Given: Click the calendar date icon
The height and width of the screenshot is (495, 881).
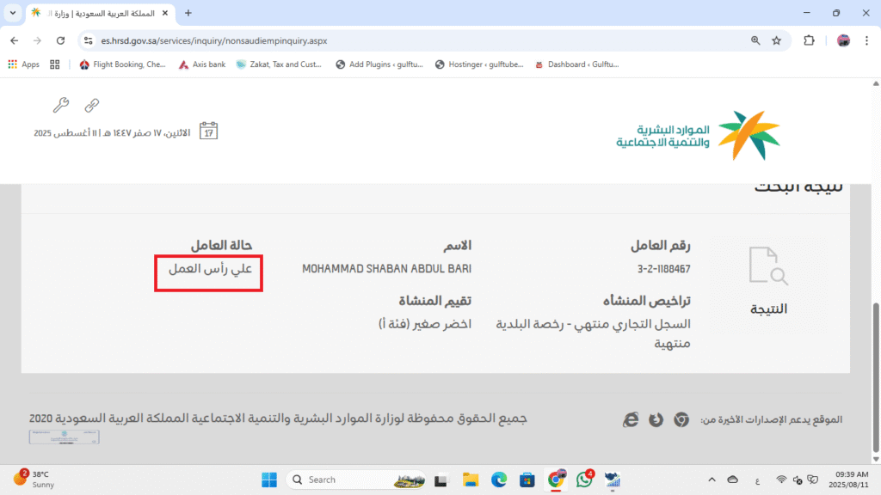Looking at the screenshot, I should [x=208, y=131].
